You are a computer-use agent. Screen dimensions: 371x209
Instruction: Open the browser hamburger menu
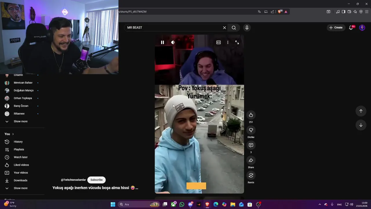[367, 12]
